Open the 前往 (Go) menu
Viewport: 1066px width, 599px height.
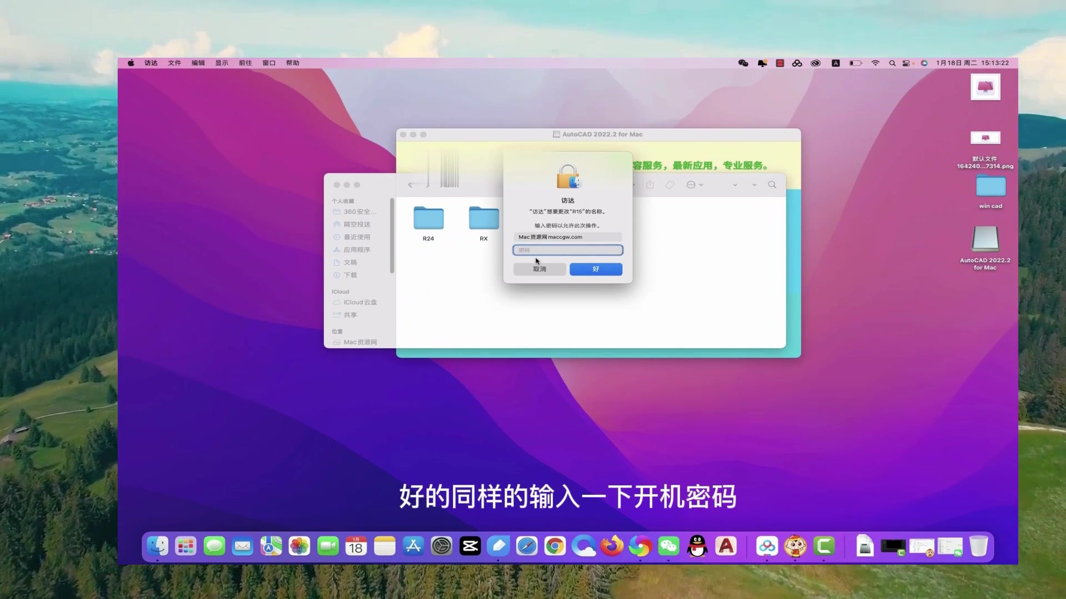click(245, 63)
